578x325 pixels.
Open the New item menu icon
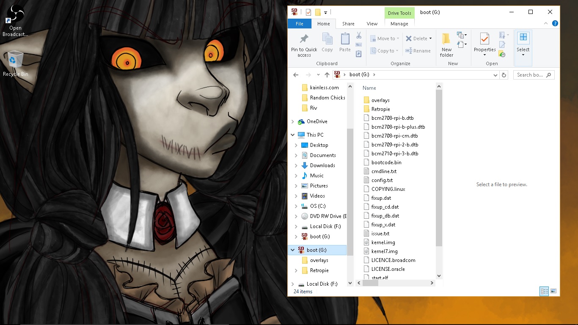[462, 35]
